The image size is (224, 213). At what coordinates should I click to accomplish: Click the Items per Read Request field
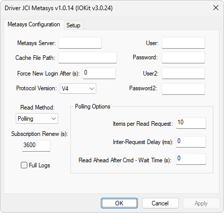click(191, 123)
